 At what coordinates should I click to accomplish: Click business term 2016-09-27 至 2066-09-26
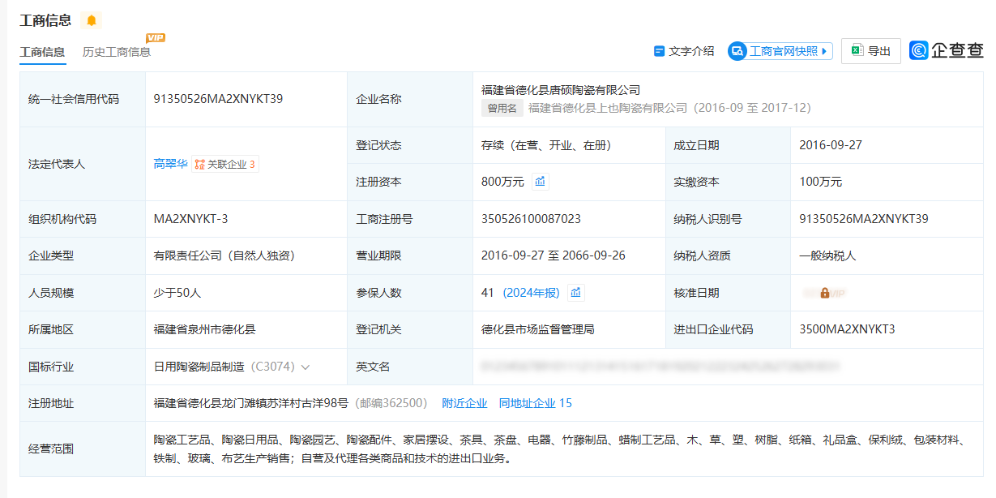(x=554, y=255)
